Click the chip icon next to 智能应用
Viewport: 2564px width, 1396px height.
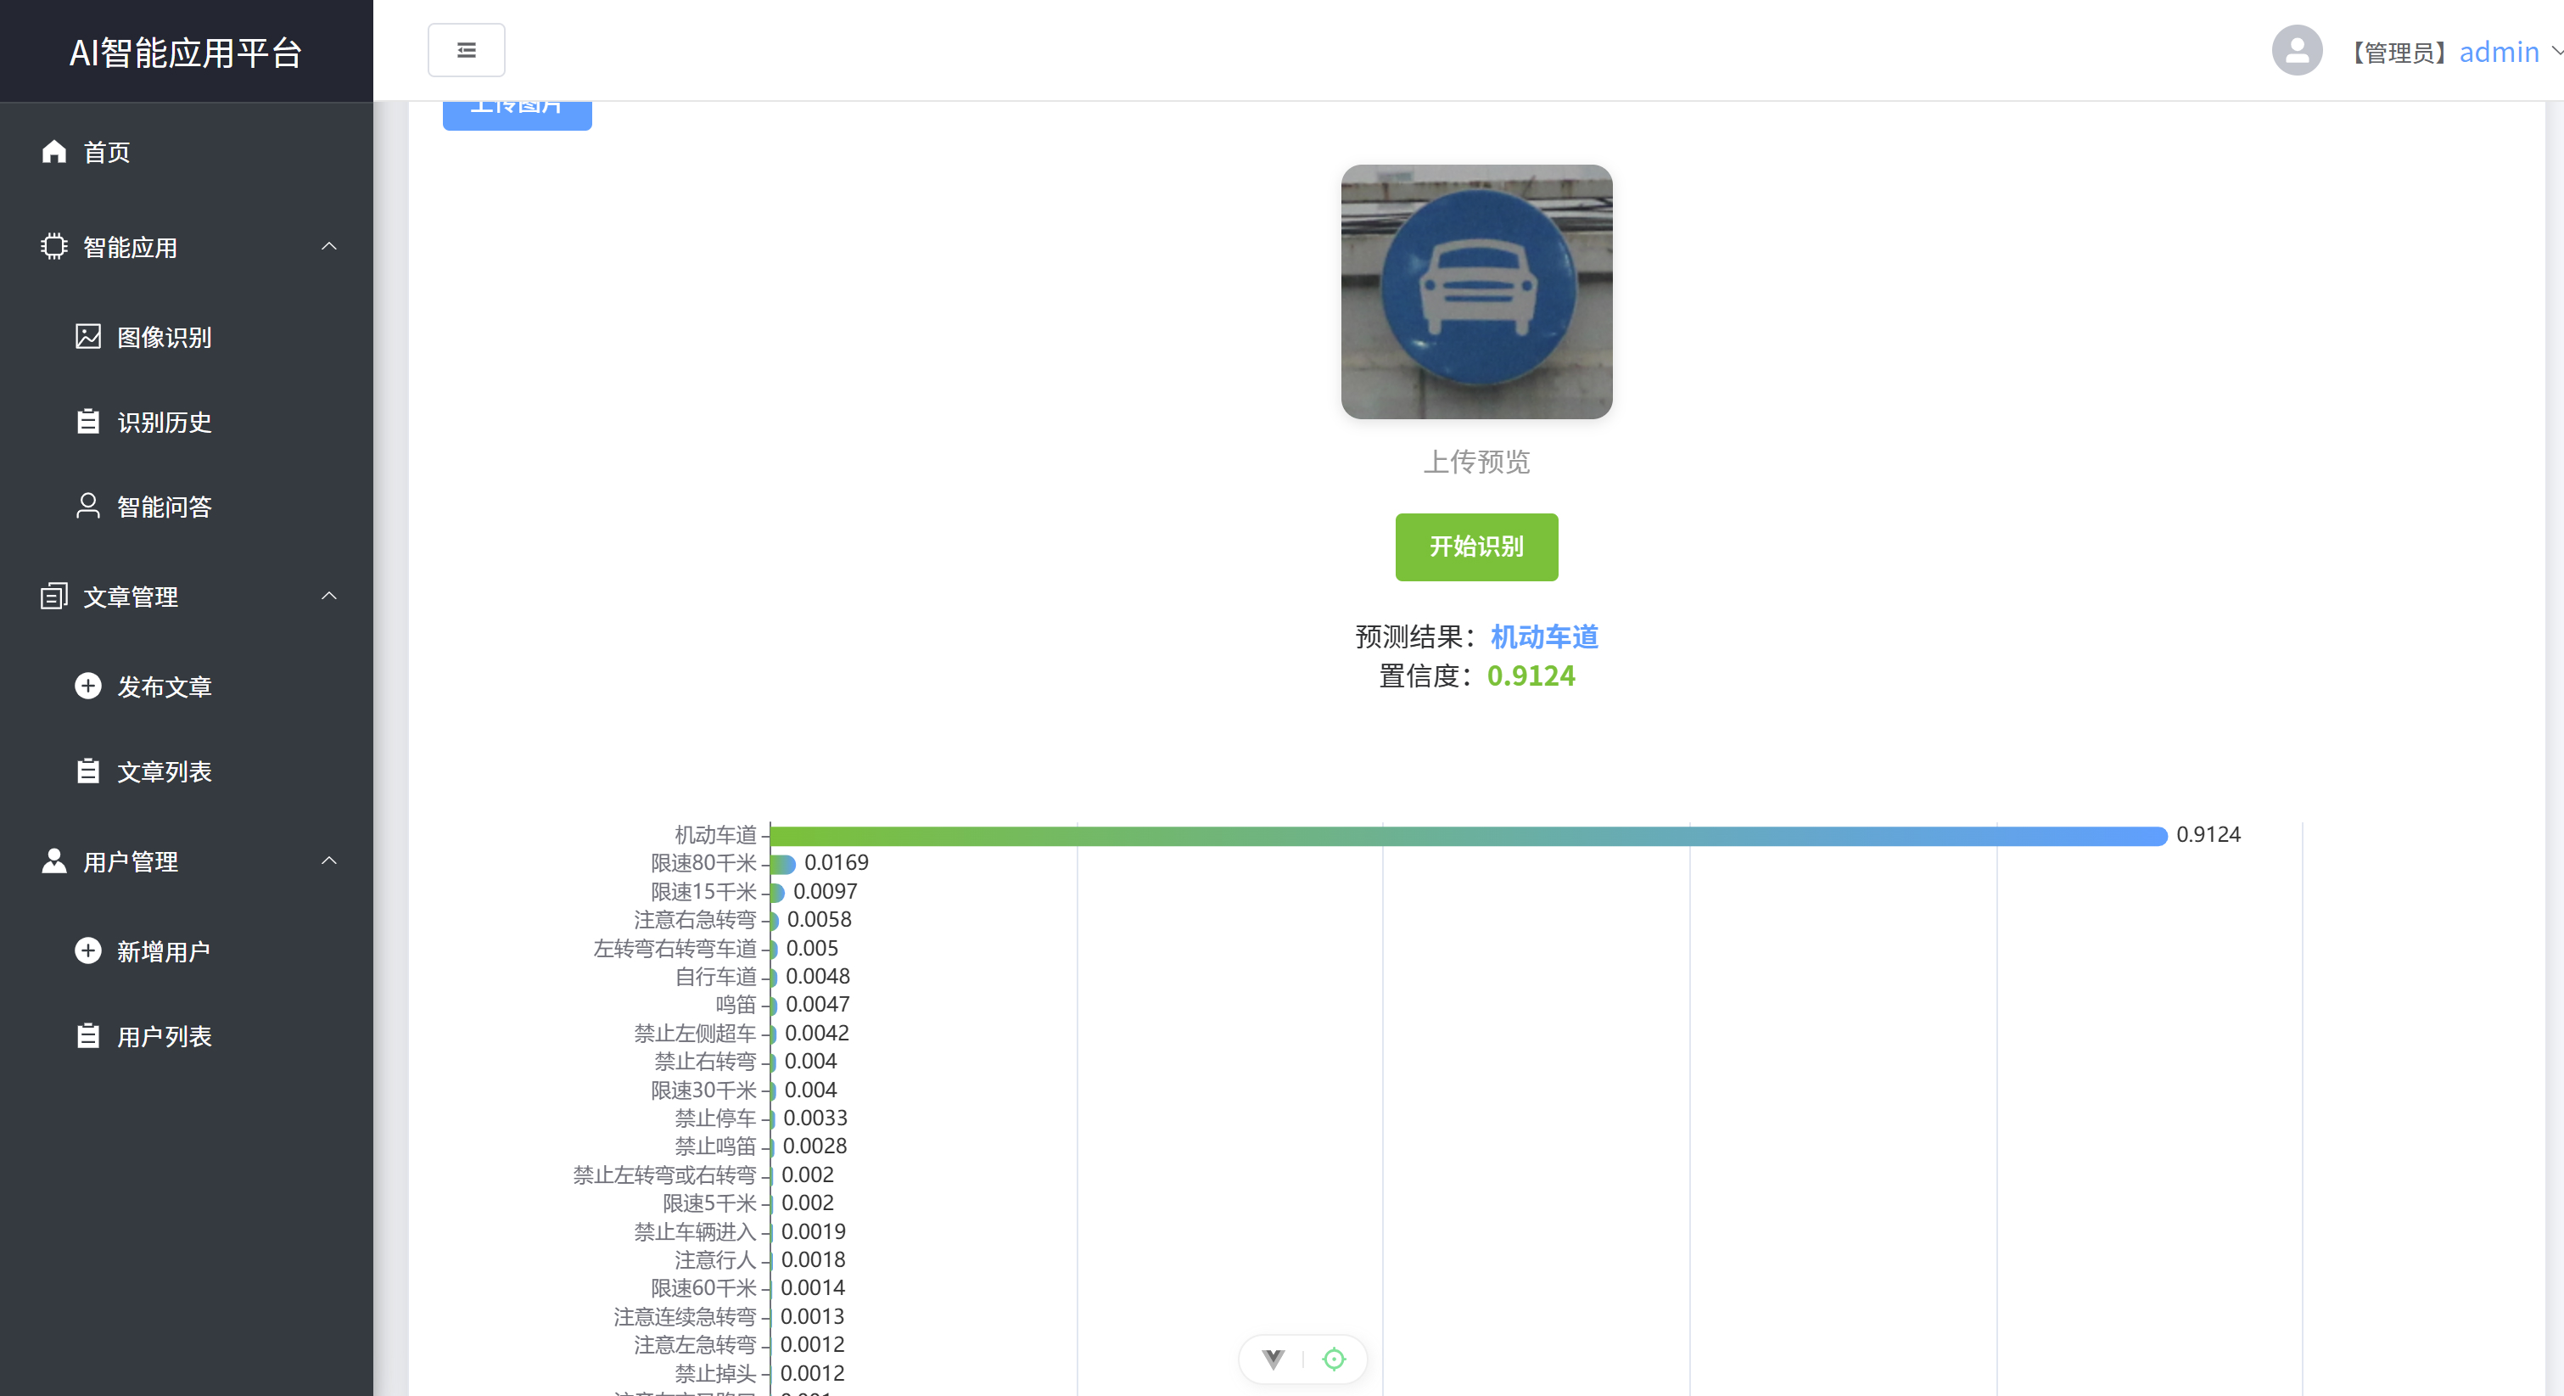(53, 246)
